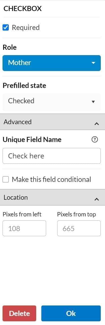Click the Unique Field Name label

(32, 140)
